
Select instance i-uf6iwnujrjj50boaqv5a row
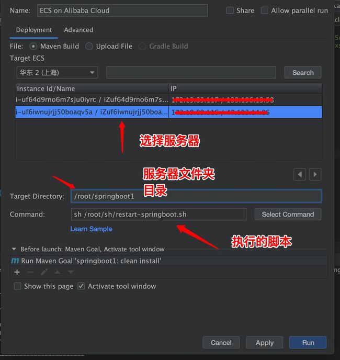tap(169, 112)
